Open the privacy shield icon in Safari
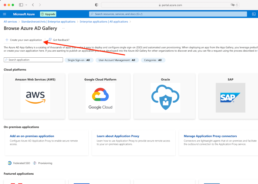 tap(96, 5)
